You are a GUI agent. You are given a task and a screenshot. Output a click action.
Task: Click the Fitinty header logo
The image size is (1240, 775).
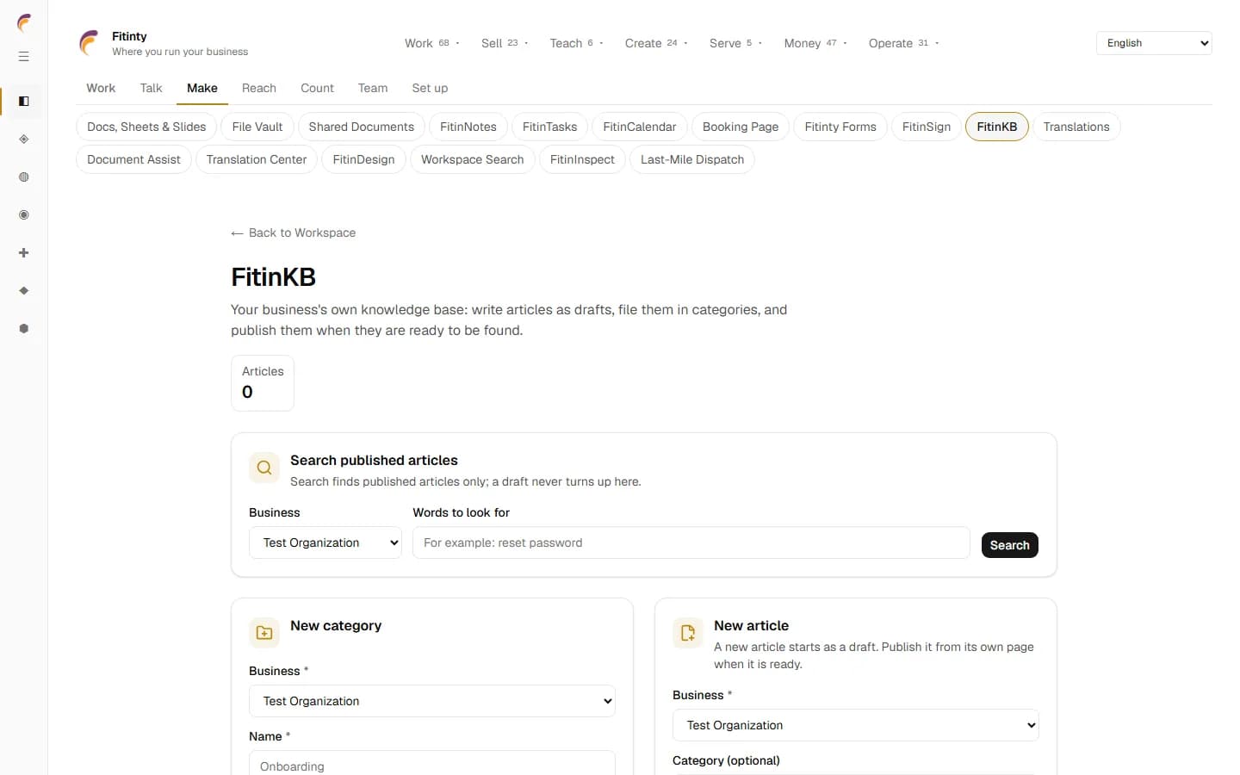pos(89,43)
